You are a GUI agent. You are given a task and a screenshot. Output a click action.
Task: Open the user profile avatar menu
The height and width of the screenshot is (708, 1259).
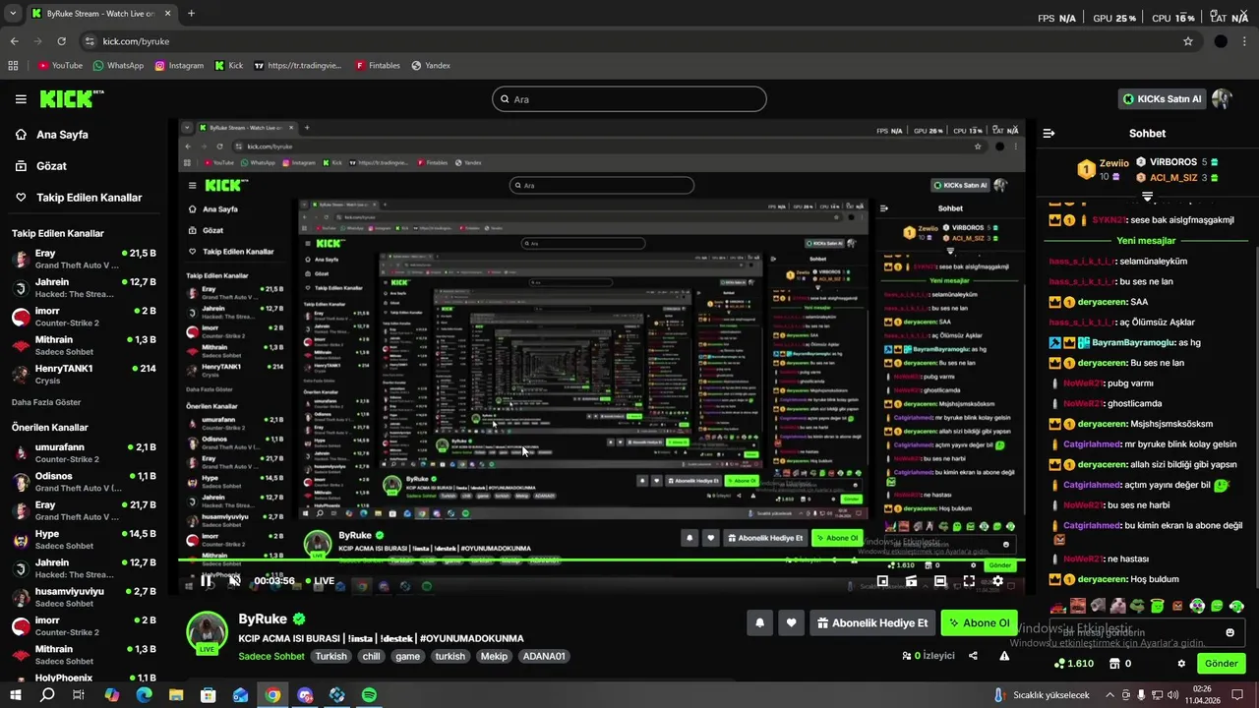click(1222, 98)
